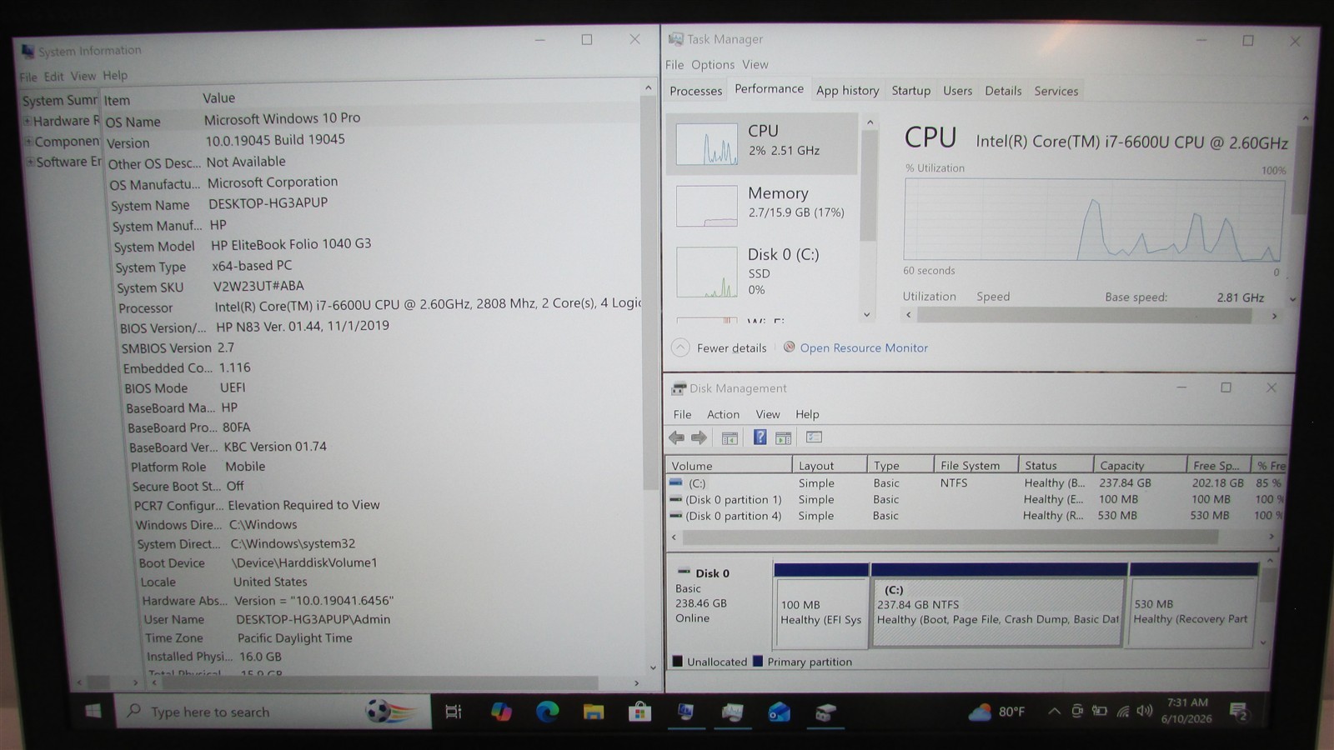Image resolution: width=1334 pixels, height=750 pixels.
Task: Switch to Disk Management taskbar icon
Action: tap(825, 712)
